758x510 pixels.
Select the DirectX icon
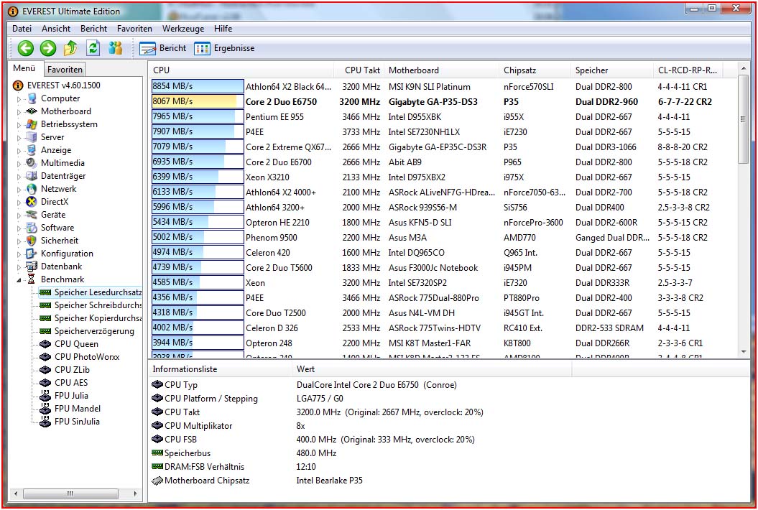pyautogui.click(x=32, y=202)
